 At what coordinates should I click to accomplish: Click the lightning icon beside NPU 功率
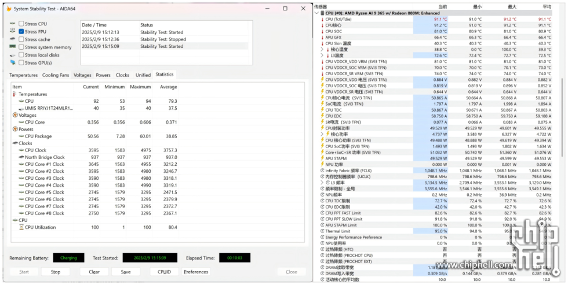pos(322,164)
